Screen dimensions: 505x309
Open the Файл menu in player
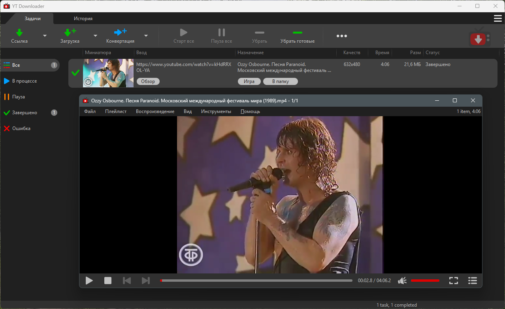point(90,111)
